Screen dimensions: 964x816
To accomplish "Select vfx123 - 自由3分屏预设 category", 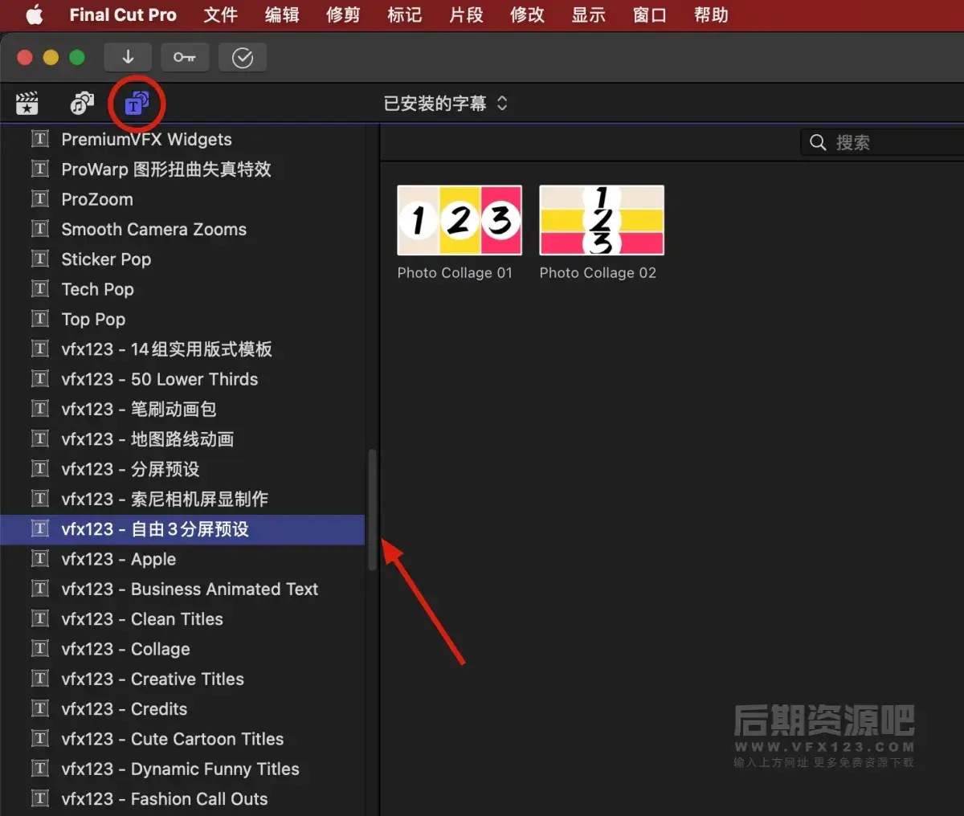I will point(182,529).
